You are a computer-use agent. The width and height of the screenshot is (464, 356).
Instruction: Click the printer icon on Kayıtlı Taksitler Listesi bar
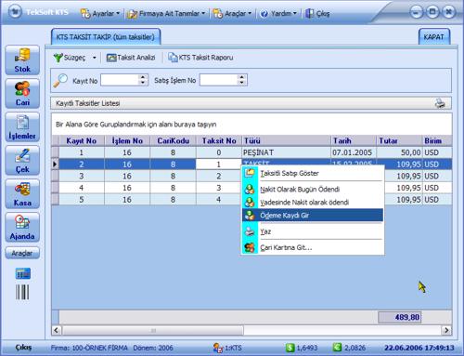click(440, 103)
